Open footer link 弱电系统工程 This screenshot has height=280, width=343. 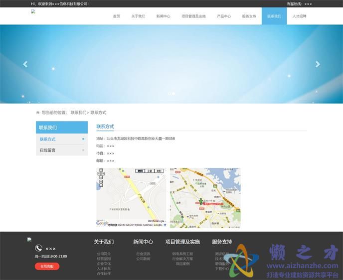tap(182, 254)
